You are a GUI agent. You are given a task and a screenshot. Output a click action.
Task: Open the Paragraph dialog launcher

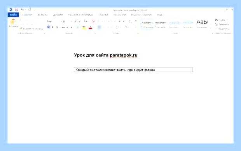[138, 33]
